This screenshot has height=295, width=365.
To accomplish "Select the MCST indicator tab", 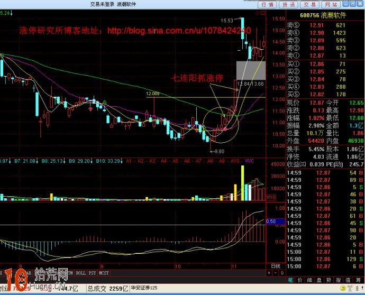I will (x=104, y=273).
